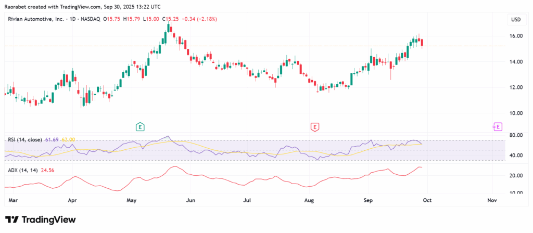Click the TradingView logo

point(41,219)
